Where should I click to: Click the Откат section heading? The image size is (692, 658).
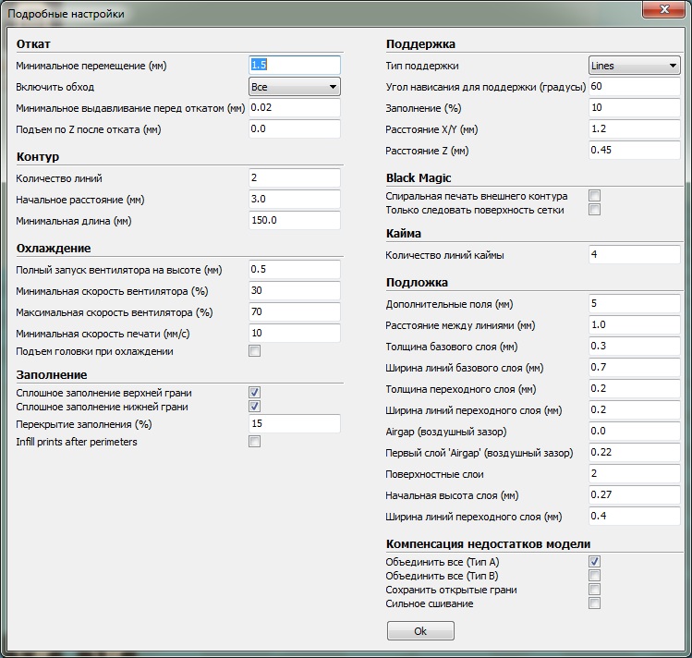click(x=33, y=44)
